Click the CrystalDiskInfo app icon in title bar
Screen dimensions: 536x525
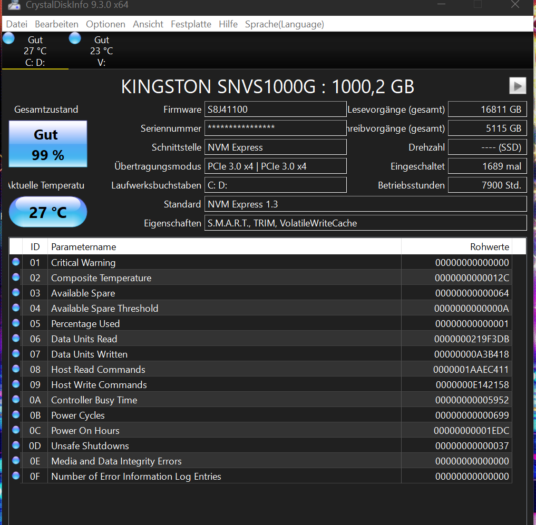coord(14,4)
